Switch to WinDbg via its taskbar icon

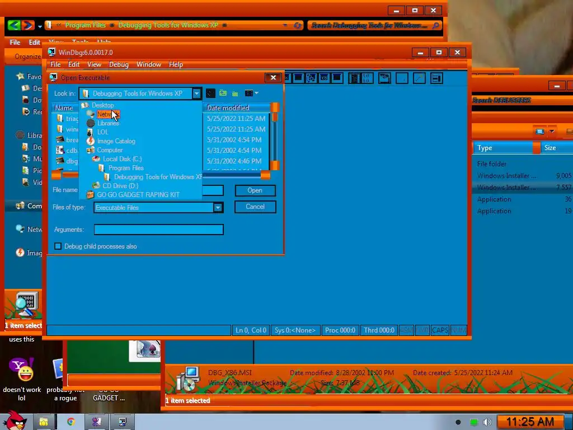pyautogui.click(x=123, y=422)
